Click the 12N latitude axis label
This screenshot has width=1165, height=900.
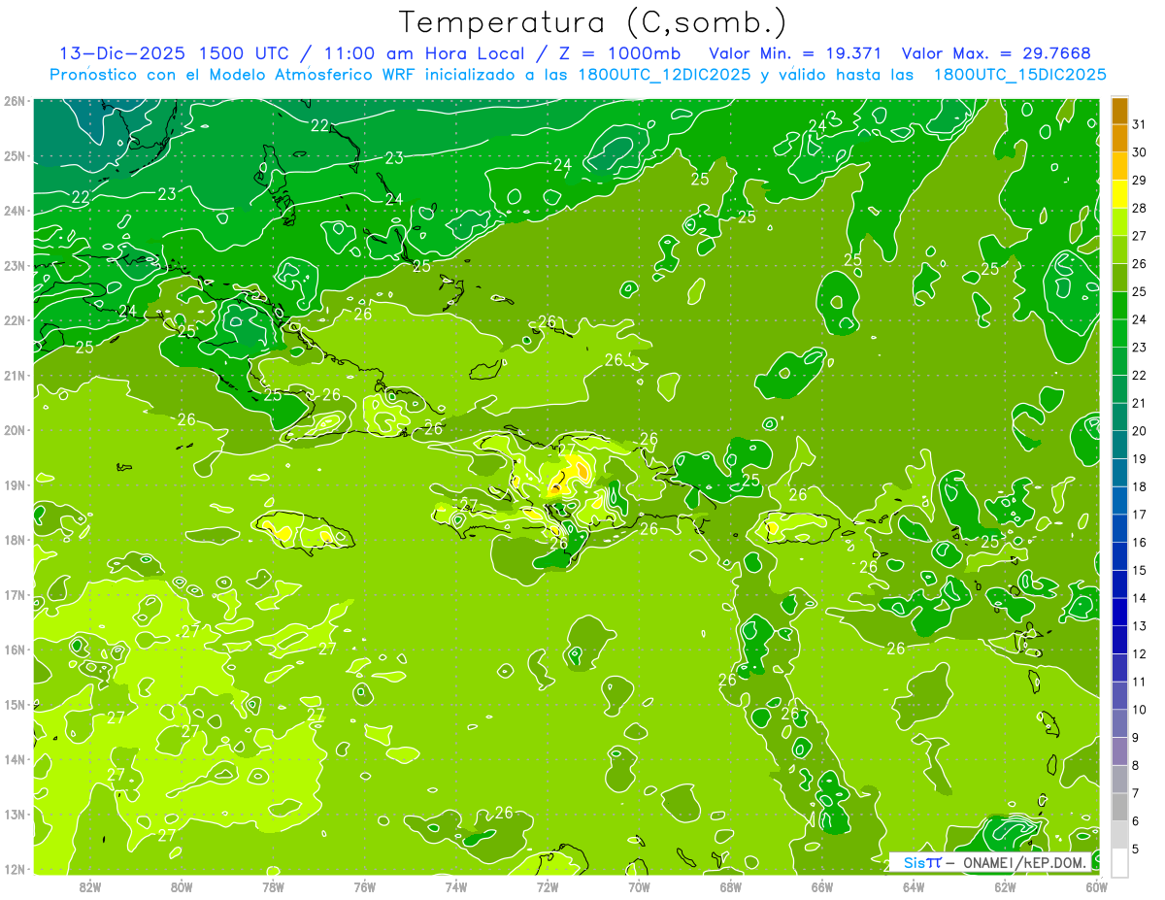click(x=15, y=869)
